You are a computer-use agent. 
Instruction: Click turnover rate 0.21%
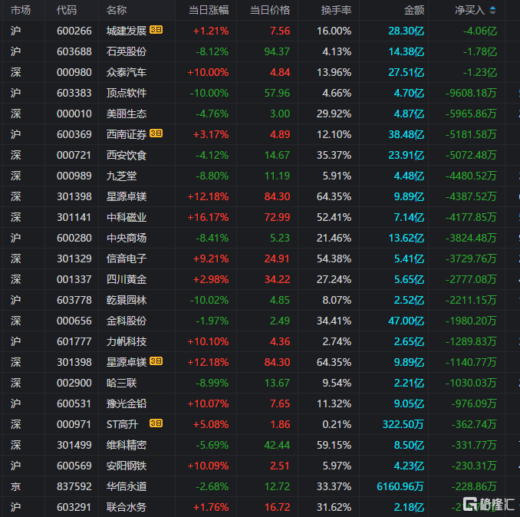(x=337, y=424)
